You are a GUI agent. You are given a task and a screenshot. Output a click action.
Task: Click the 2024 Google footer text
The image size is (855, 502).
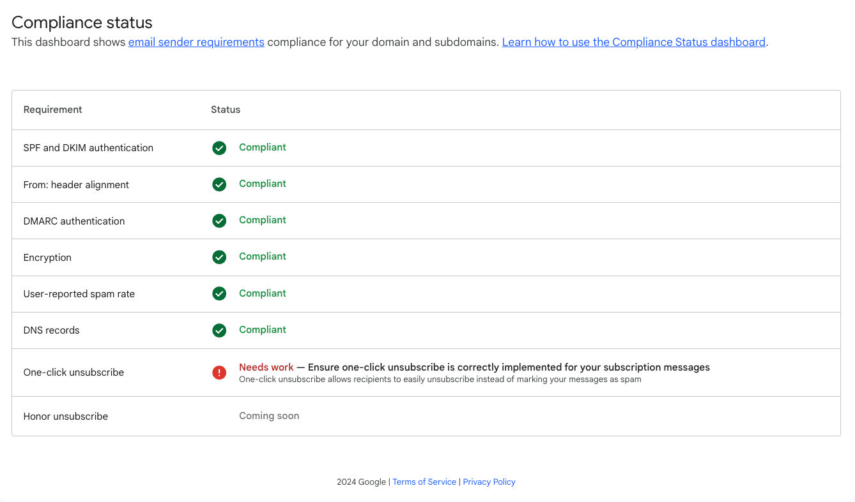[x=361, y=482]
